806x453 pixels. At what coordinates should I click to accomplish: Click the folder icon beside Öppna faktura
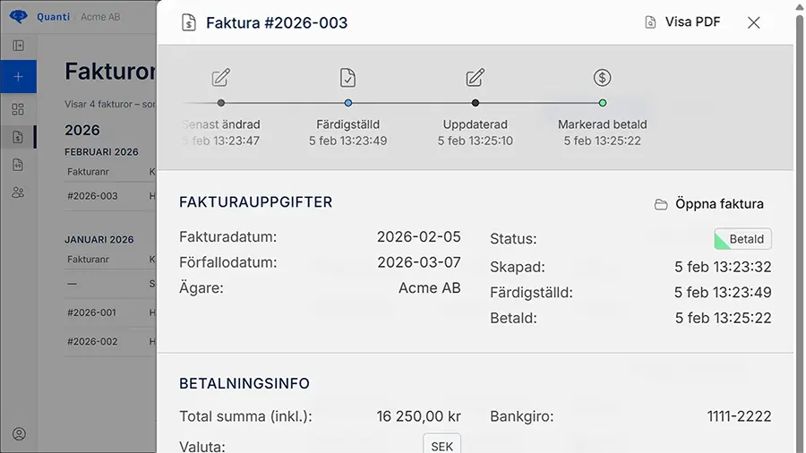pyautogui.click(x=661, y=204)
